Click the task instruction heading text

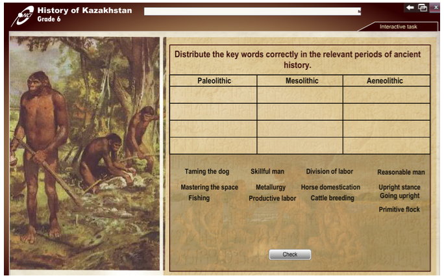pyautogui.click(x=297, y=60)
